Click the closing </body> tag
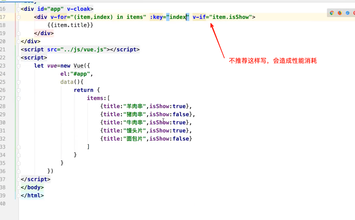 [x=32, y=187]
